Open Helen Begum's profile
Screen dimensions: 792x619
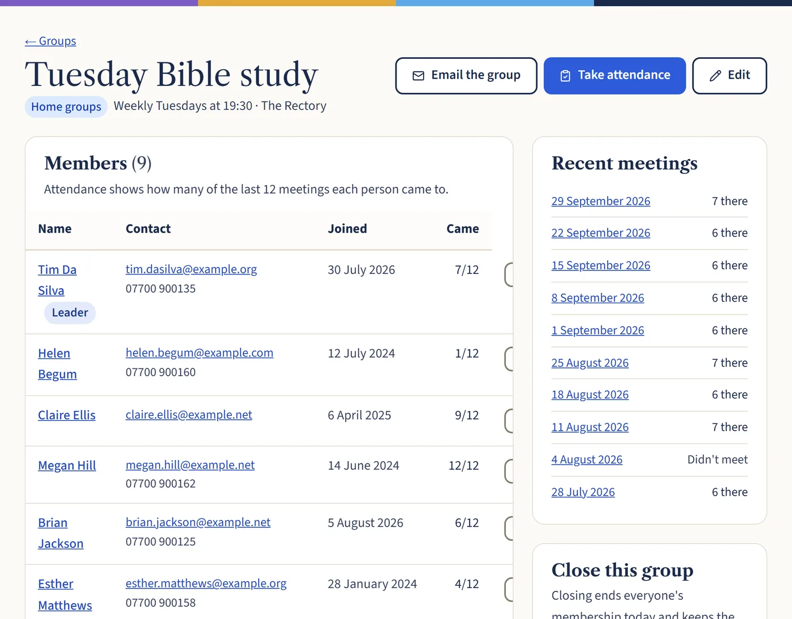pos(57,364)
